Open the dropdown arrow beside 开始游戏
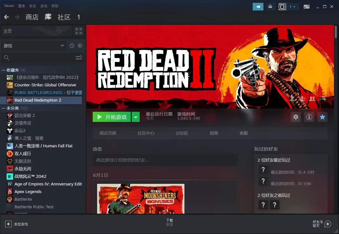This screenshot has height=234, width=339. (136, 117)
